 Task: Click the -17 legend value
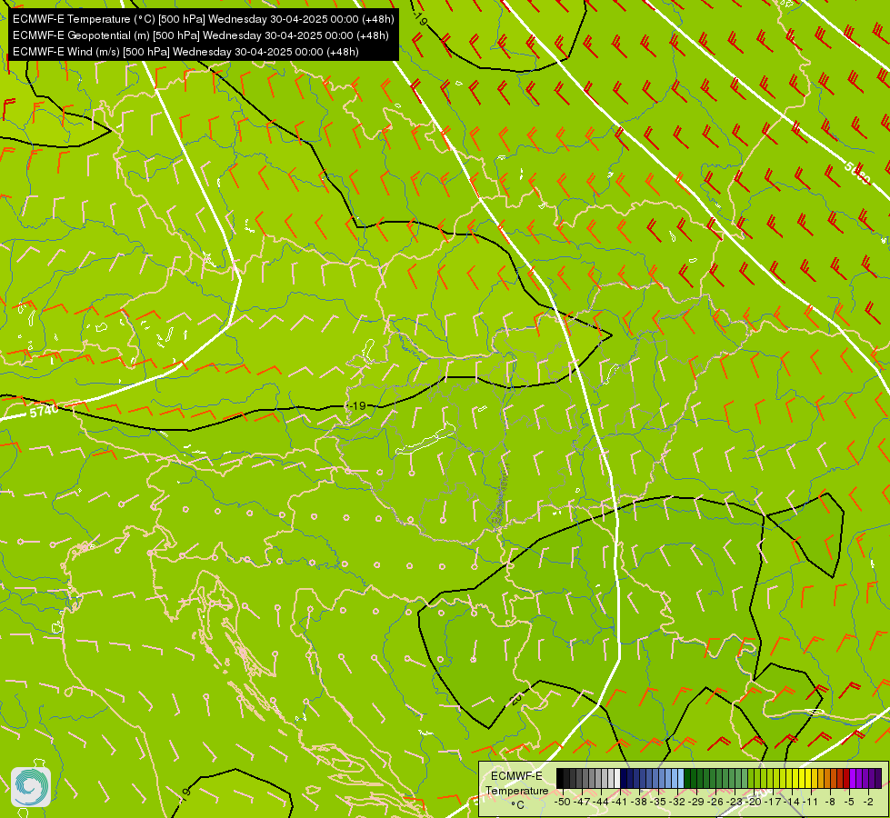(x=773, y=802)
